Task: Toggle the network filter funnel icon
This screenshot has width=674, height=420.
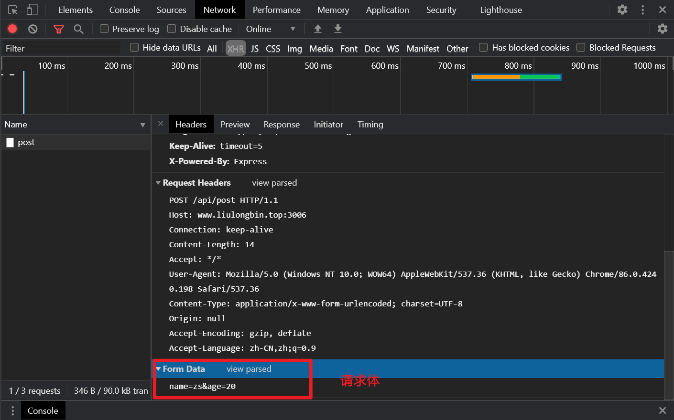Action: click(x=59, y=29)
